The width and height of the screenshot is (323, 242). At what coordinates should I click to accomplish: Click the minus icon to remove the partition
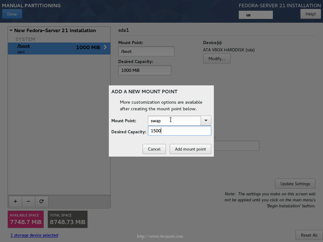point(28,201)
